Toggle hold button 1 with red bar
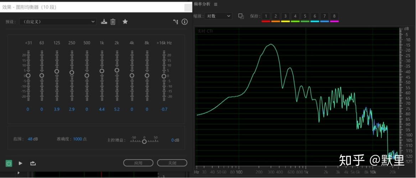The height and width of the screenshot is (178, 416). click(266, 16)
